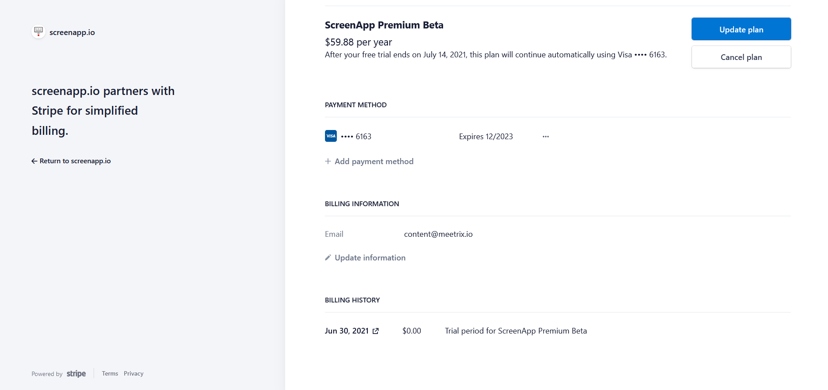Click the screenapp.io brand name text
828x390 pixels.
tap(72, 32)
